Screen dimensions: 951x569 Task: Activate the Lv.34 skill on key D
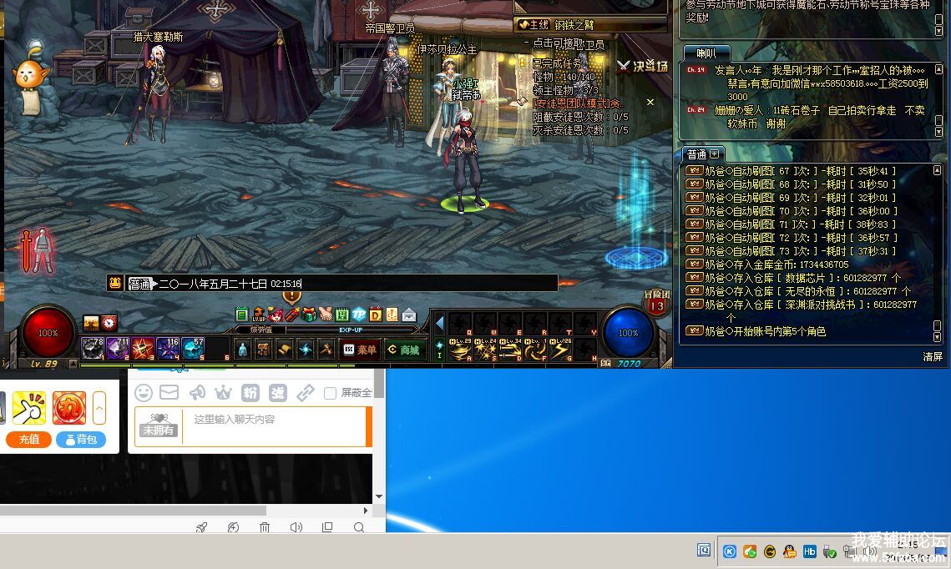coord(510,350)
